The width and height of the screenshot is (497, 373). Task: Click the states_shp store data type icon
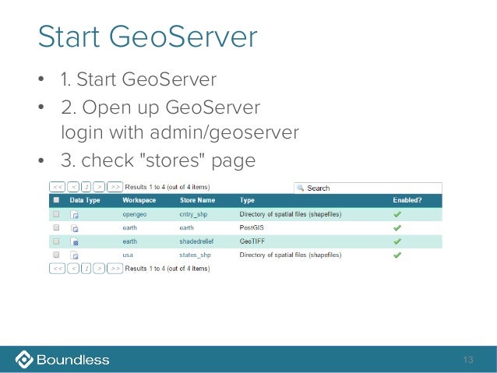click(x=75, y=255)
